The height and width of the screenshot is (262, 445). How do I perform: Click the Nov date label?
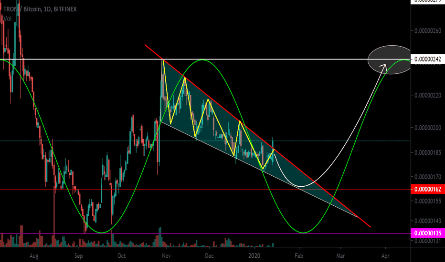pos(166,256)
